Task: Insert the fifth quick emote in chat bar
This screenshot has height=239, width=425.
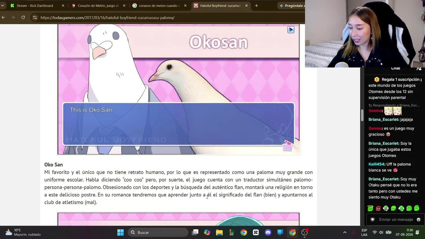Action: [401, 208]
